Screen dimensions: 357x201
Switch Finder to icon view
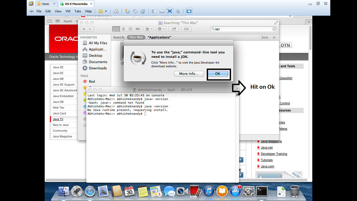pyautogui.click(x=116, y=29)
